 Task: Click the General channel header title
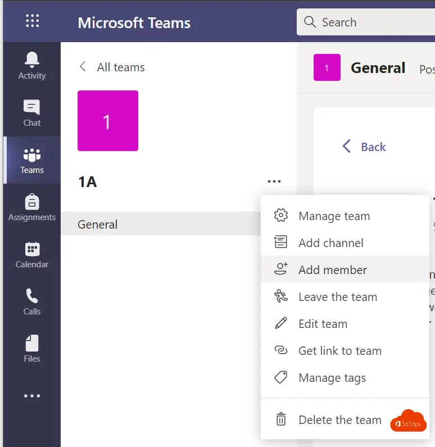click(378, 68)
